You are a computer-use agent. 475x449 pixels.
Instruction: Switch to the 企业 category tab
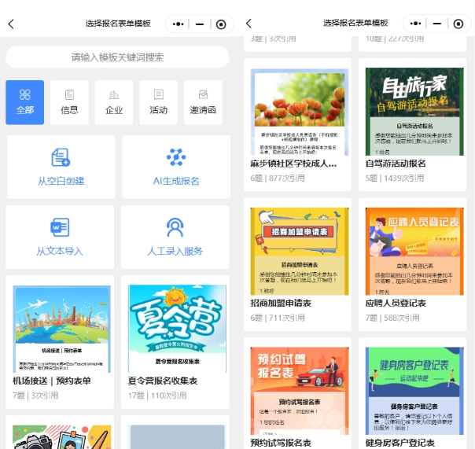114,102
